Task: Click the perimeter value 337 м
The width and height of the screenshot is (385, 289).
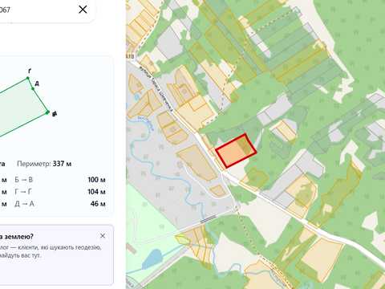Action: tap(62, 164)
